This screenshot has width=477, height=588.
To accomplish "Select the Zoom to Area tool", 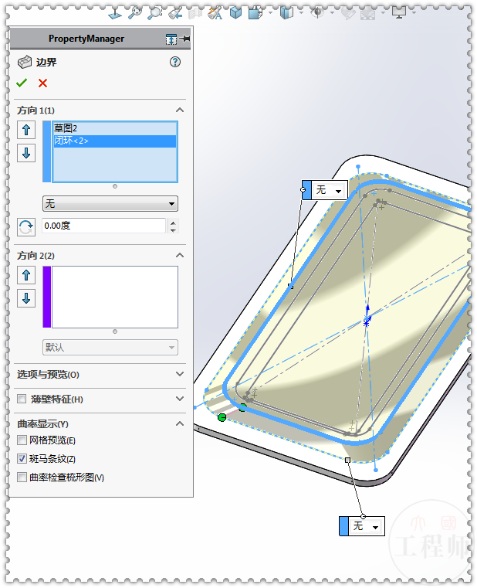I will (x=154, y=13).
